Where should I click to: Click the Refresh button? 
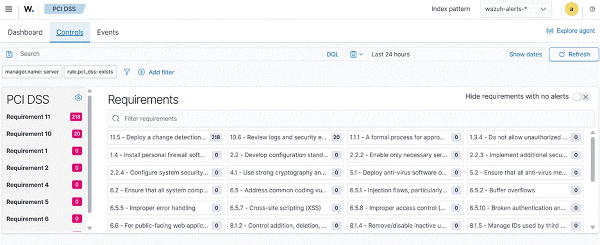tap(574, 54)
